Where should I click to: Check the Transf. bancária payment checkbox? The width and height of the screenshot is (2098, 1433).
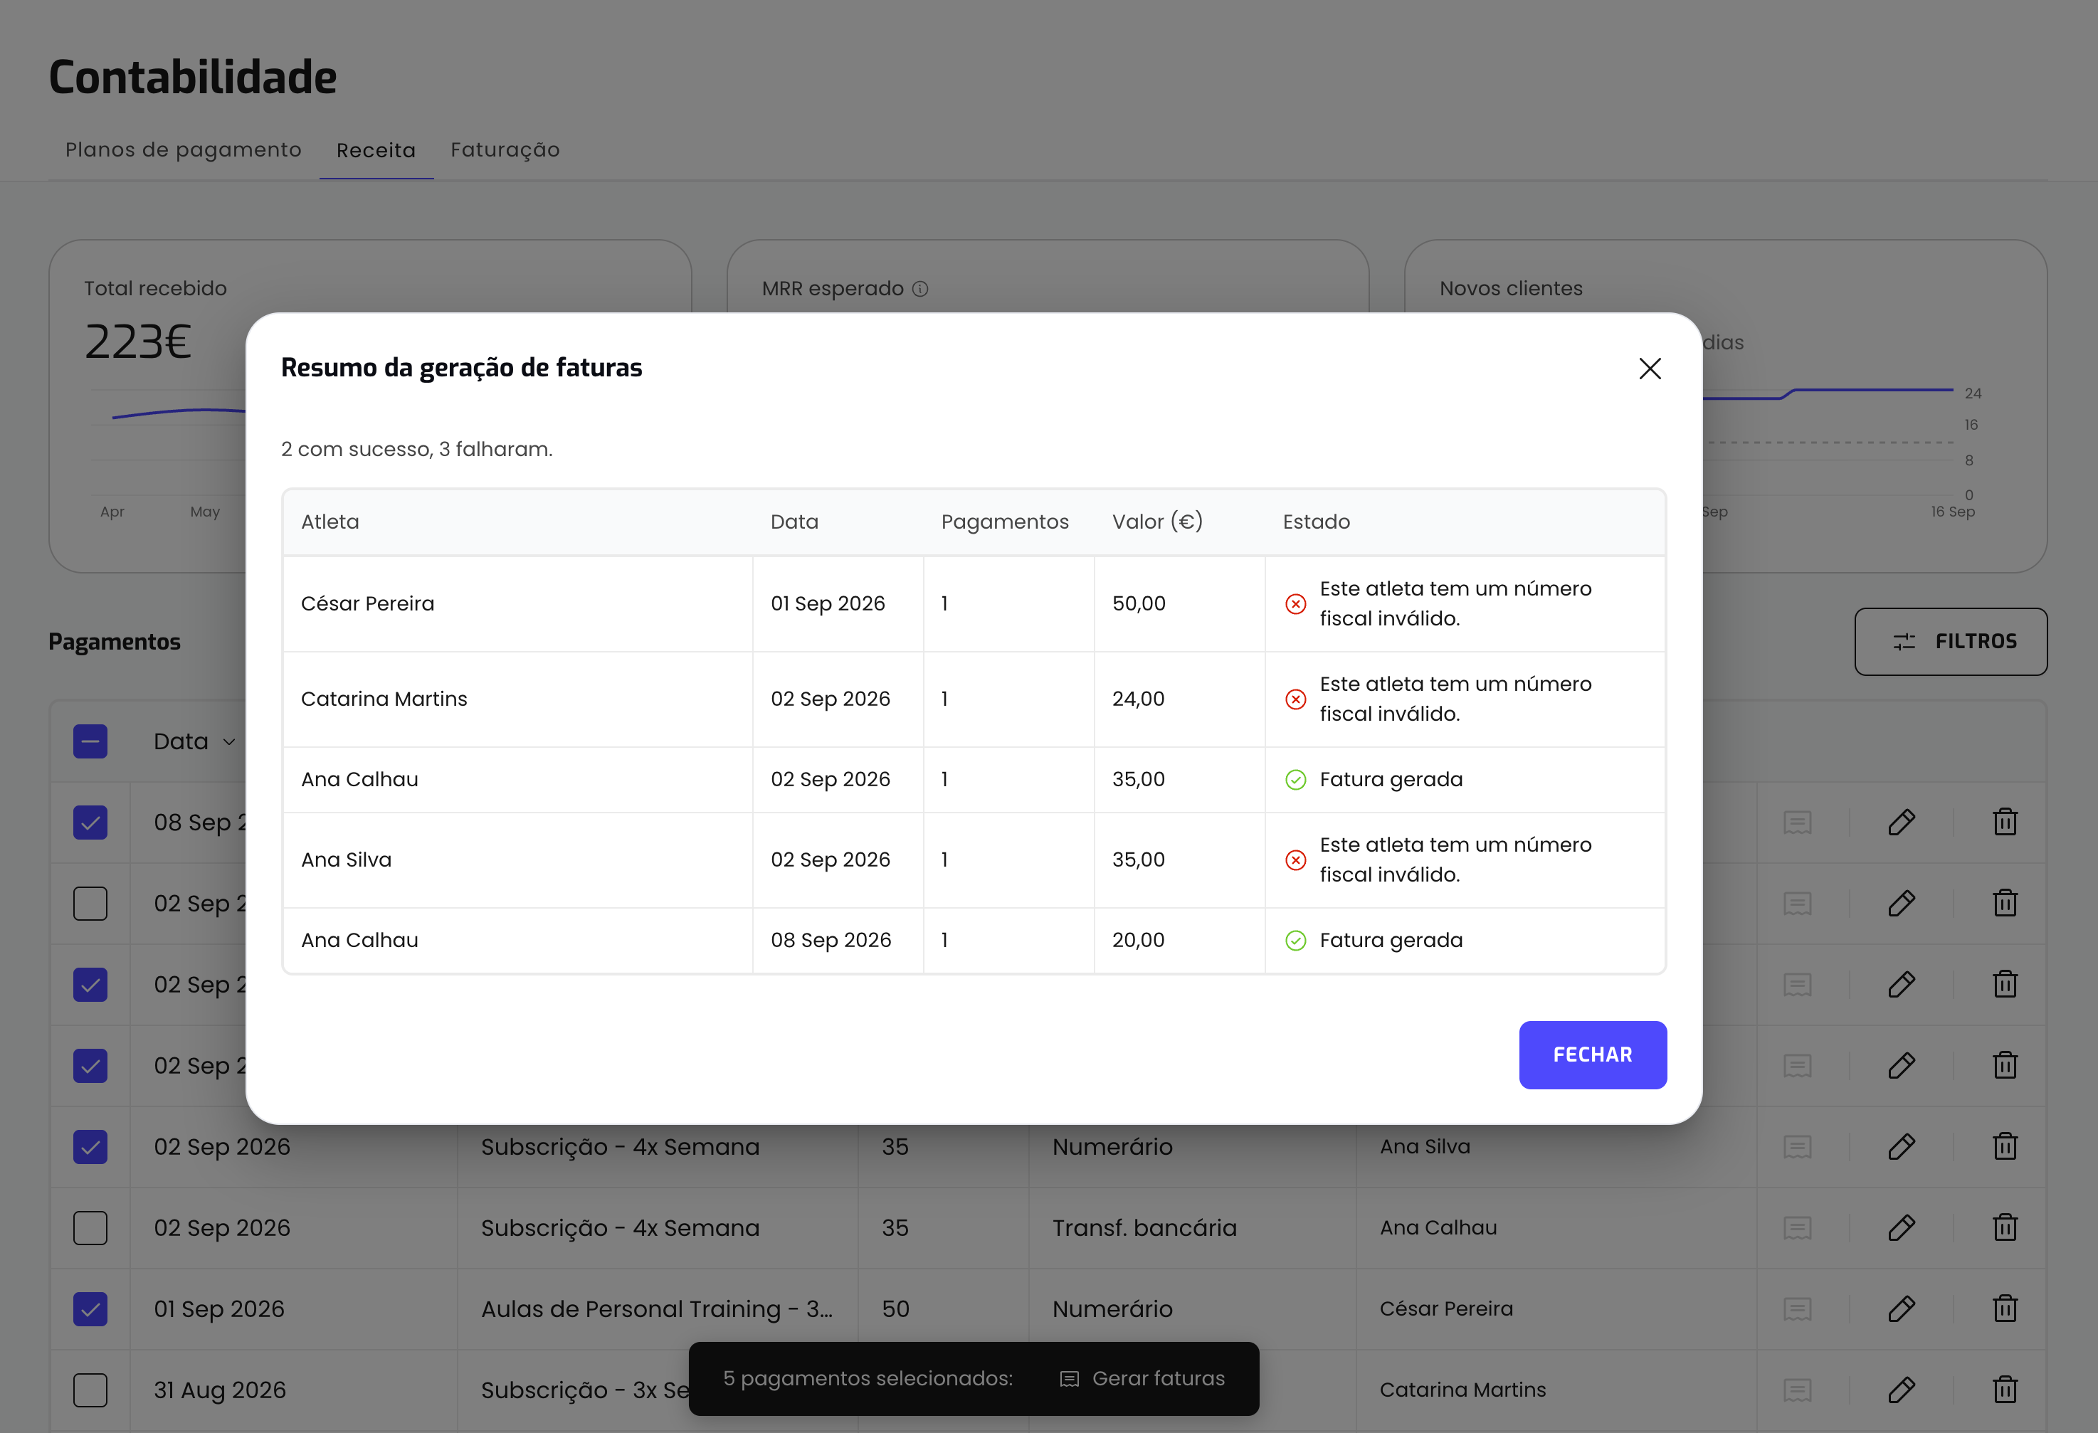(90, 1228)
